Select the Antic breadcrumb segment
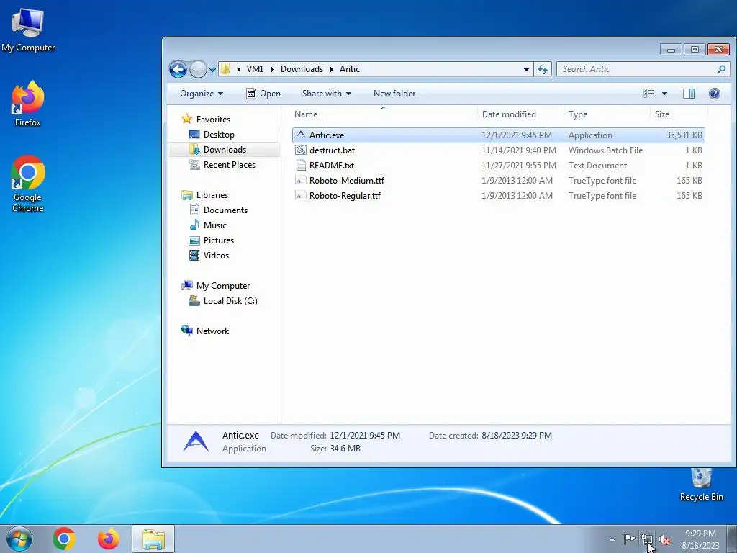 click(x=350, y=69)
